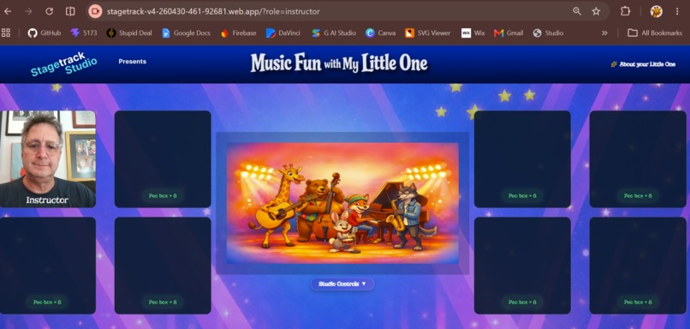This screenshot has width=690, height=329.
Task: Open the Canva bookmark
Action: (380, 33)
